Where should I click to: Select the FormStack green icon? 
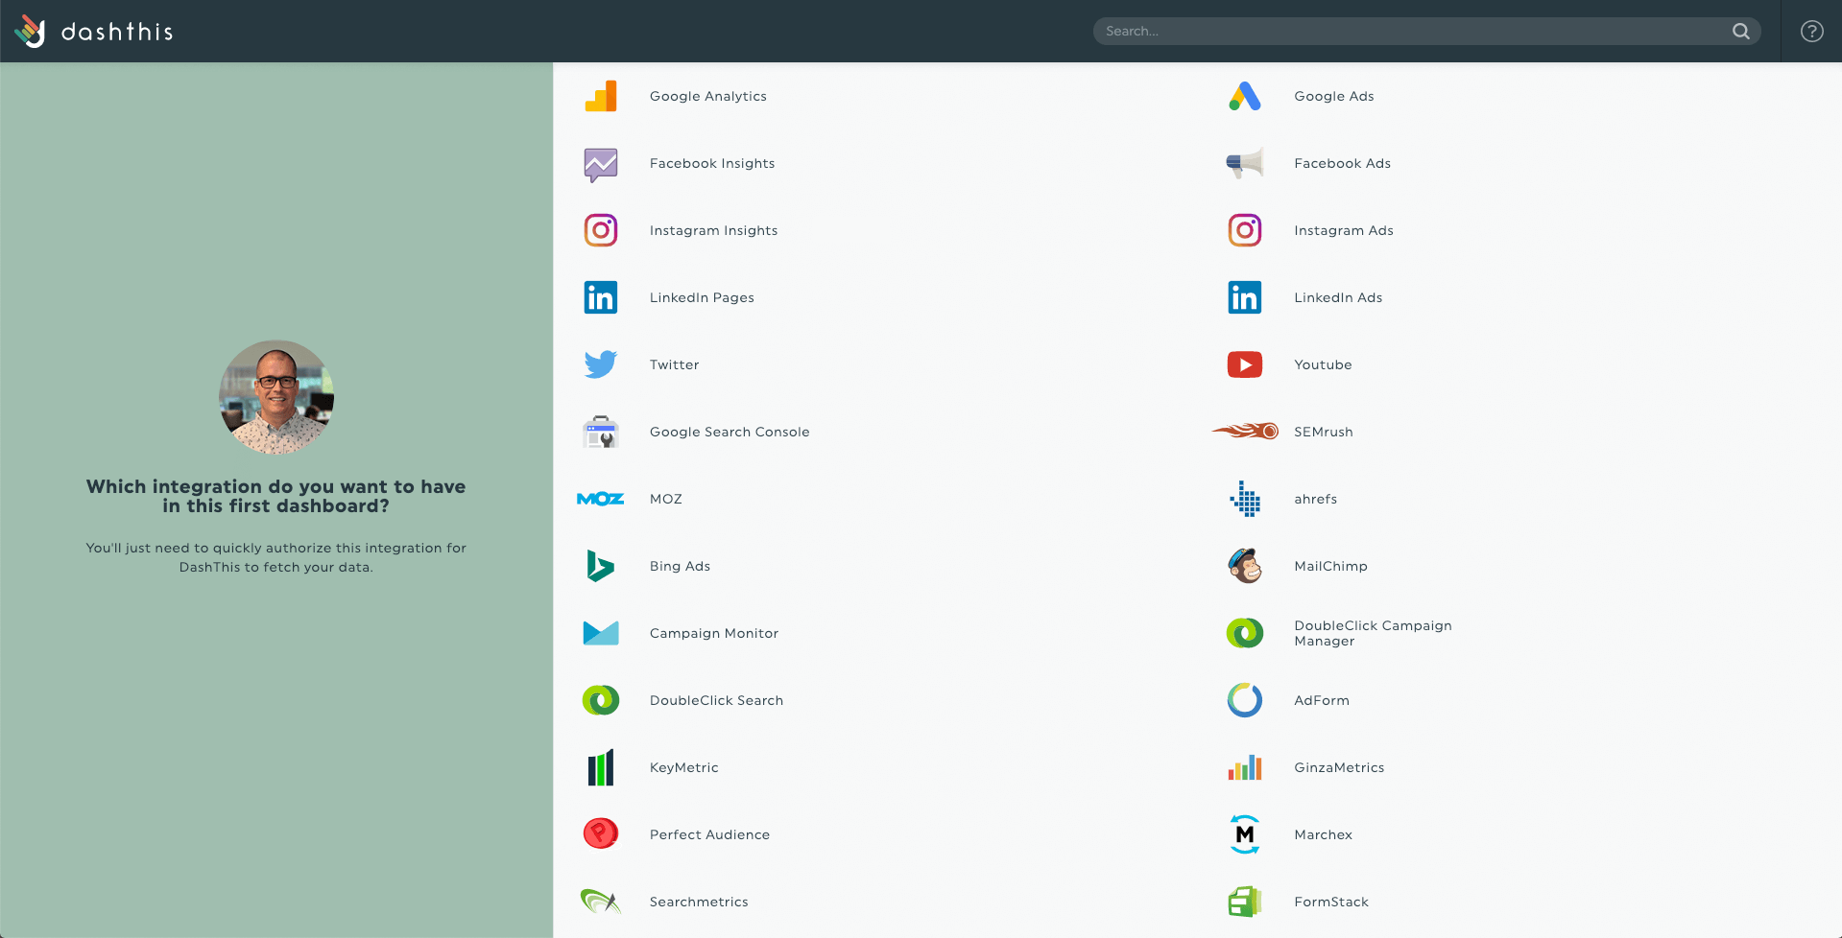tap(1245, 902)
